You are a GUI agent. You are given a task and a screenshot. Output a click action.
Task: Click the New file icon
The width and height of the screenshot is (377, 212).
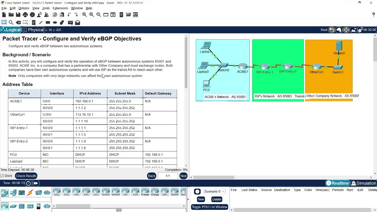click(x=4, y=15)
